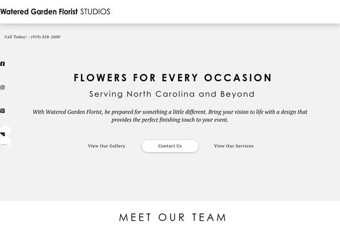The width and height of the screenshot is (340, 227).
Task: Open the View Our Services link
Action: 233,146
